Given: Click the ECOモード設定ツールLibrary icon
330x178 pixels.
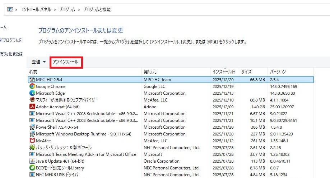Looking at the screenshot, I should [x=32, y=168].
